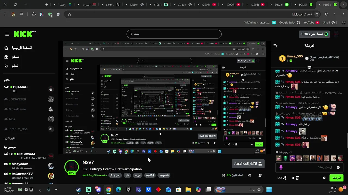Click the purple microphone icon in chat box
This screenshot has width=348, height=195.
tap(281, 167)
